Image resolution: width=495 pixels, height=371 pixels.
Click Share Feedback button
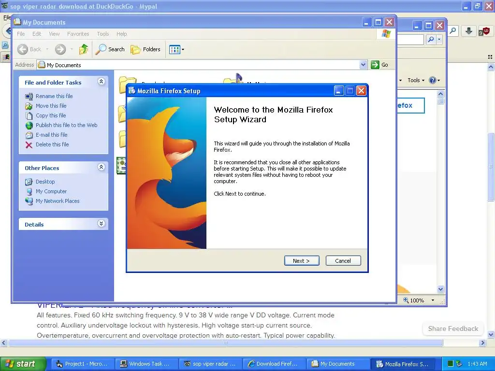click(453, 328)
